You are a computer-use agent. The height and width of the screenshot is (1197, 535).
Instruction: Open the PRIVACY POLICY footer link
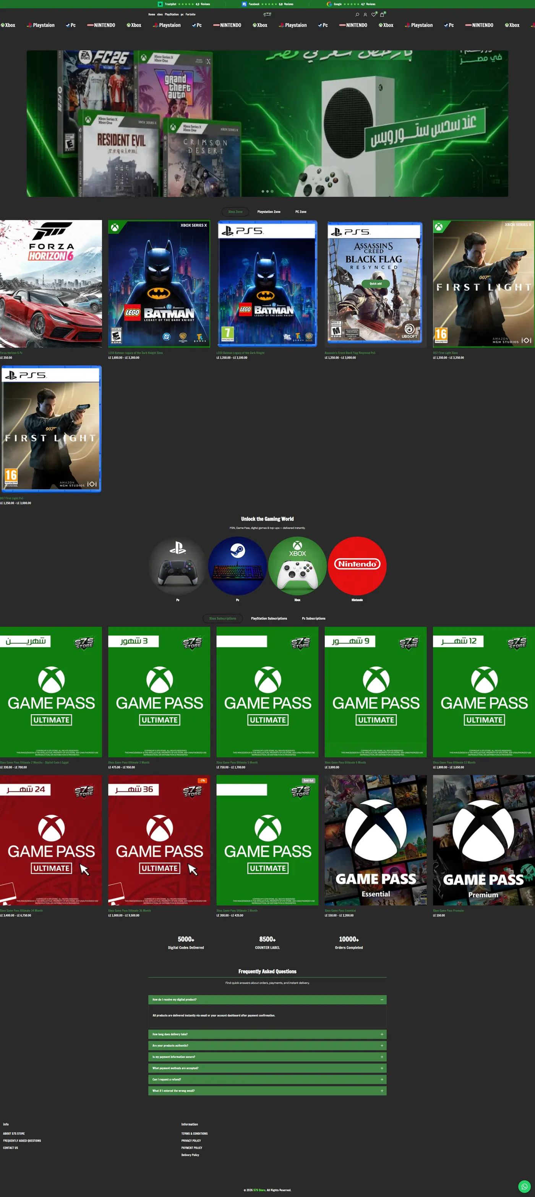tap(191, 1140)
